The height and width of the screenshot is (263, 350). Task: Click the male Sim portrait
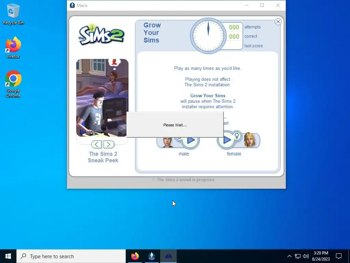167,142
